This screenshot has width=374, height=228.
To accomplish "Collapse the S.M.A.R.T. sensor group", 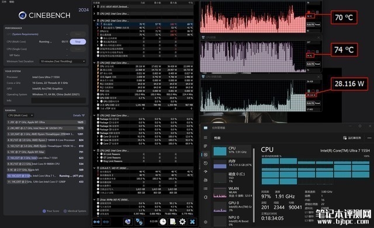I will [95, 168].
